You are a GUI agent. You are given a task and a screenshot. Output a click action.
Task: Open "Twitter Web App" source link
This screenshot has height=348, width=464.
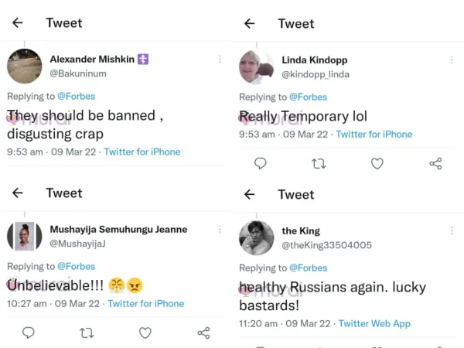(x=374, y=323)
